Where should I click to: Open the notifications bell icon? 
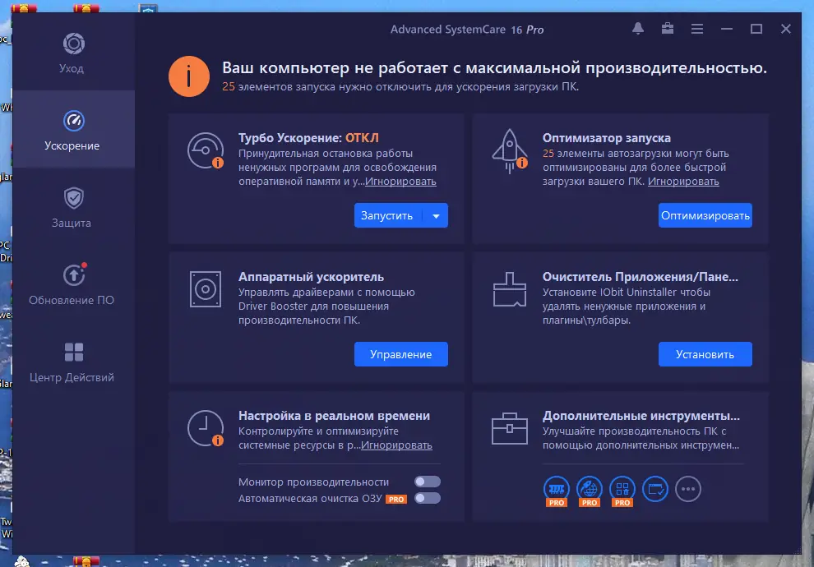click(637, 29)
